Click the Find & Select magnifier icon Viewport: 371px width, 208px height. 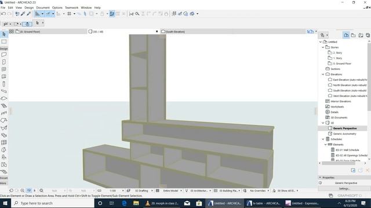click(137, 14)
